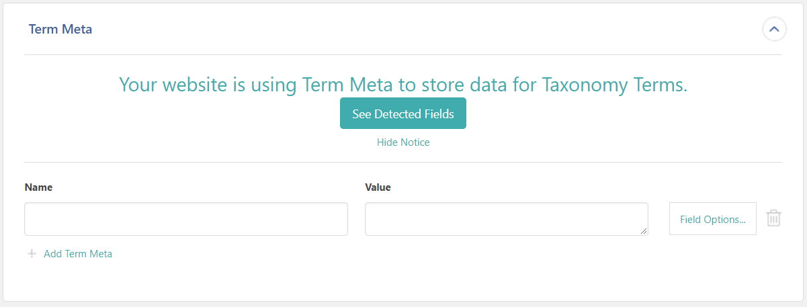Click the gray plus sign below the Name field

(32, 254)
